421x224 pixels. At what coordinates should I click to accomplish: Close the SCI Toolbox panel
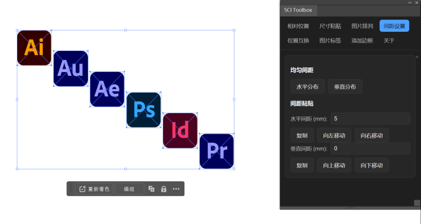point(417,2)
